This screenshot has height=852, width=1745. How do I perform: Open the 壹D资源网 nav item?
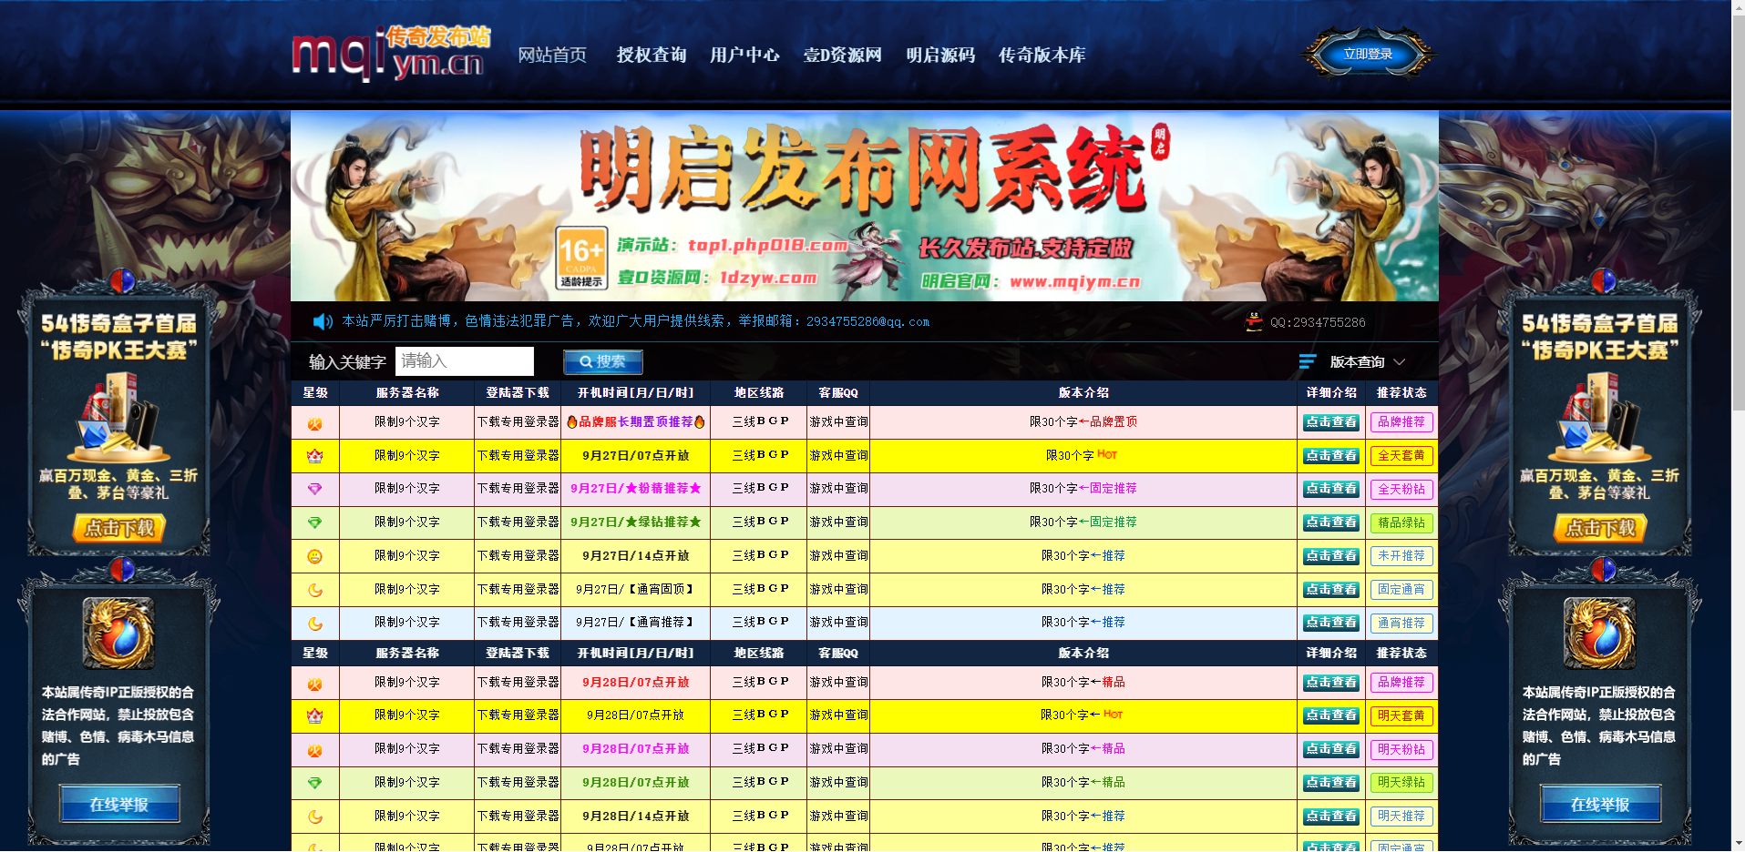click(x=842, y=56)
